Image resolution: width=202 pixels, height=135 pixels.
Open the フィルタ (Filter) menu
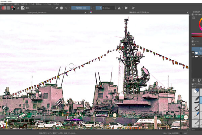(24, 4)
